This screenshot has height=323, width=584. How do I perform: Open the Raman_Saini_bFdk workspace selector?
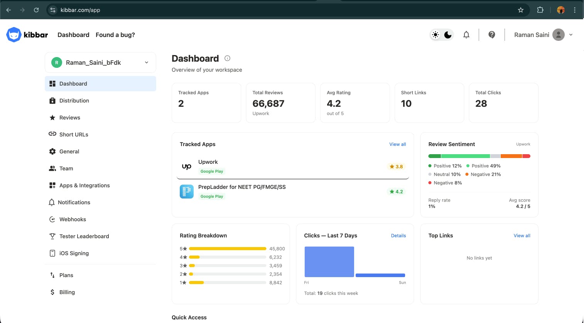pos(100,62)
